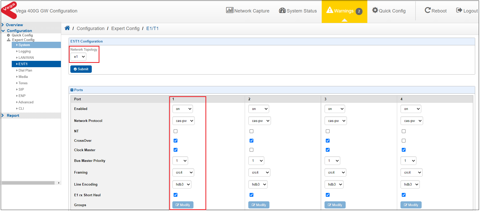
Task: Open the SIP menu item
Action: click(21, 89)
